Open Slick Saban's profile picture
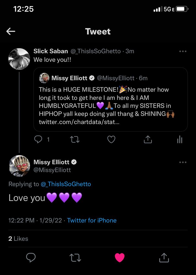Image resolution: width=196 pixels, height=275 pixels. point(19,59)
